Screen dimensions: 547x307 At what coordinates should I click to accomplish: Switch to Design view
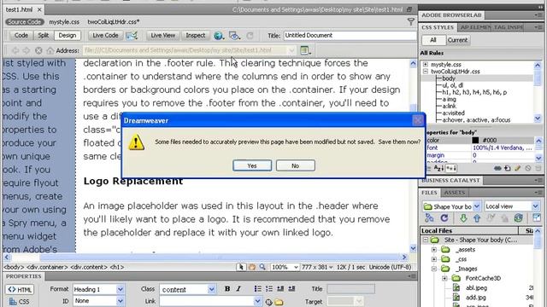pos(67,36)
